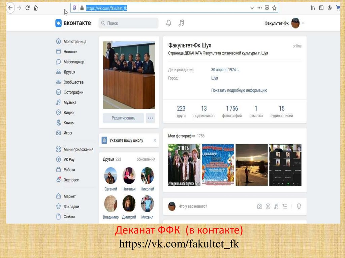Screen dimensions: 345x258
Task: Click the birthday date 30 апреля 1974 г.
Action: tap(225, 70)
